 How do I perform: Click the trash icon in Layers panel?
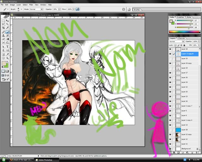(197, 153)
